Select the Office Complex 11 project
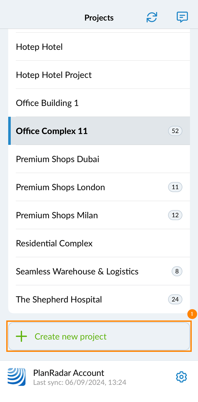This screenshot has width=198, height=402. tap(52, 131)
